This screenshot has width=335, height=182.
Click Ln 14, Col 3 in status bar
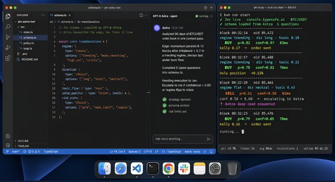coord(117,151)
